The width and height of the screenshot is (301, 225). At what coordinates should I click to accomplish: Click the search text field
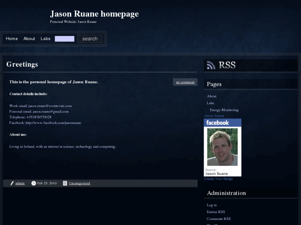(65, 39)
